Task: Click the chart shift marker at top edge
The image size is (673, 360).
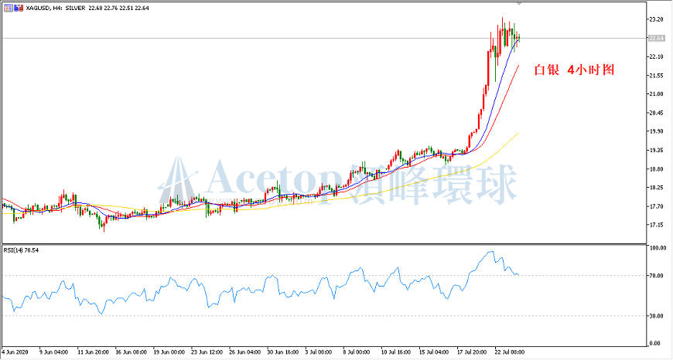Action: (519, 3)
